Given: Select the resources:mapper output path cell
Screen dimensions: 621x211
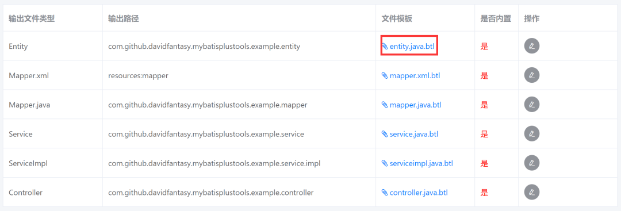Looking at the screenshot, I should click(138, 76).
